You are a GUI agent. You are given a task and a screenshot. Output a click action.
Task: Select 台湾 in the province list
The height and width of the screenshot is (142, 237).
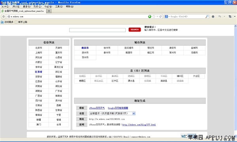pyautogui.click(x=58, y=125)
